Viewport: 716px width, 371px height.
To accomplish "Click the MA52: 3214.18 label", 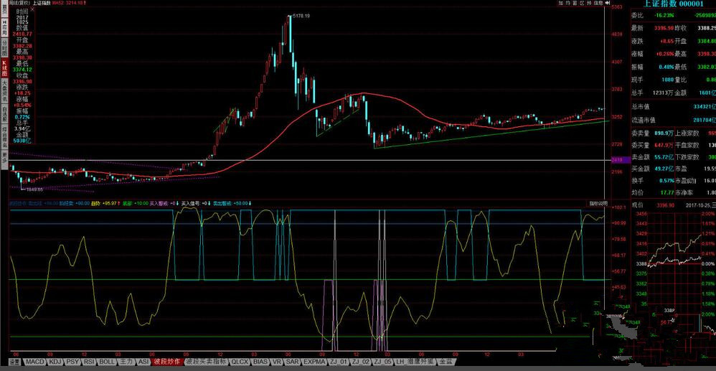I will coord(68,3).
